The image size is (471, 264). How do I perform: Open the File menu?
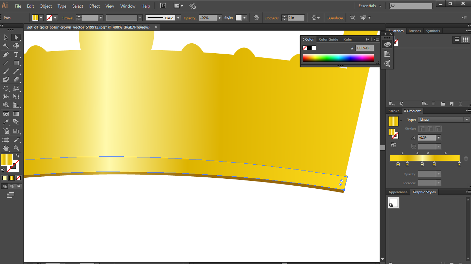[18, 6]
